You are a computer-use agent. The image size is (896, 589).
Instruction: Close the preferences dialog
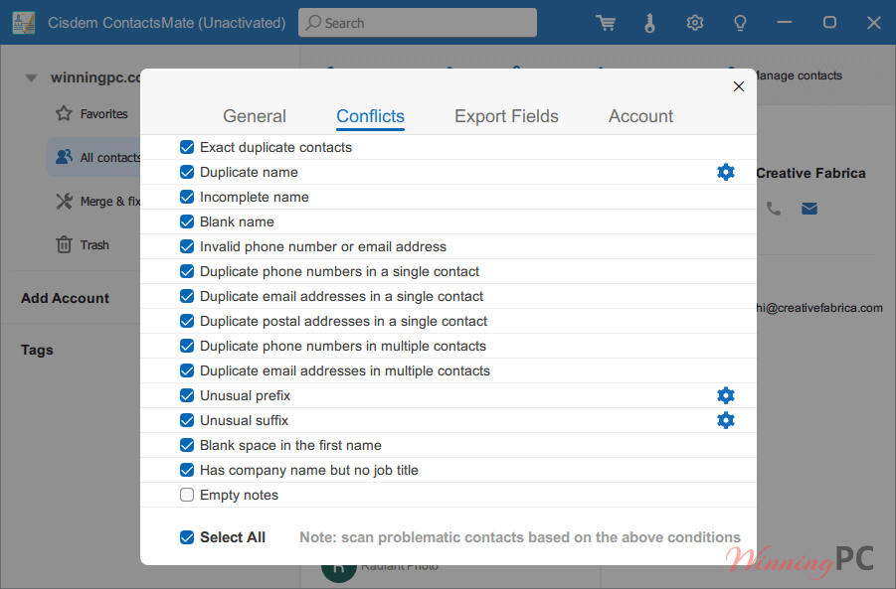(x=739, y=86)
